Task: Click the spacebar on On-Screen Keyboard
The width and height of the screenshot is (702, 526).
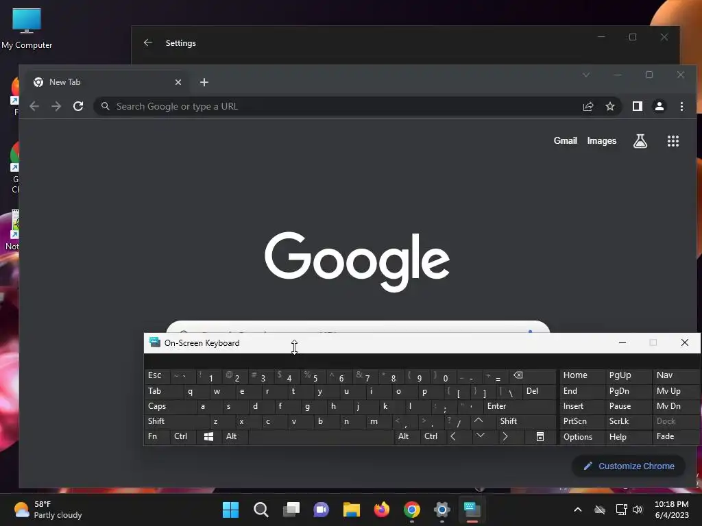Action: (321, 436)
